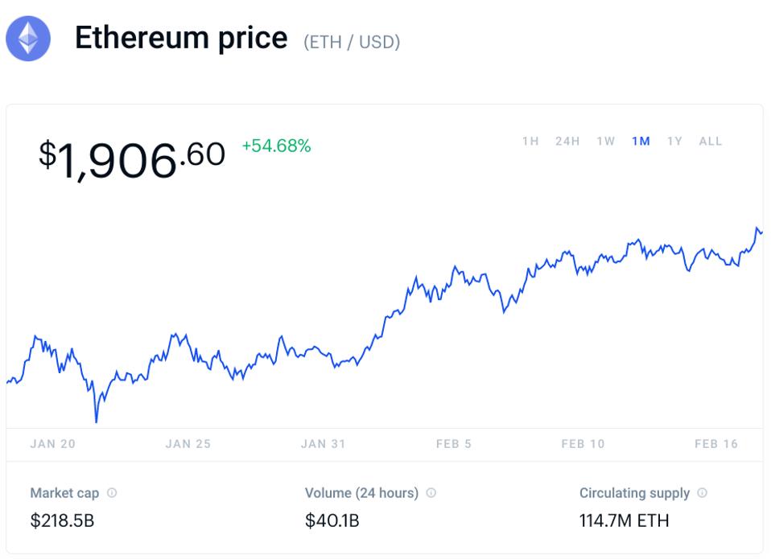Screen dimensions: 771x559
Task: Click the Circulating supply info icon
Action: click(703, 493)
